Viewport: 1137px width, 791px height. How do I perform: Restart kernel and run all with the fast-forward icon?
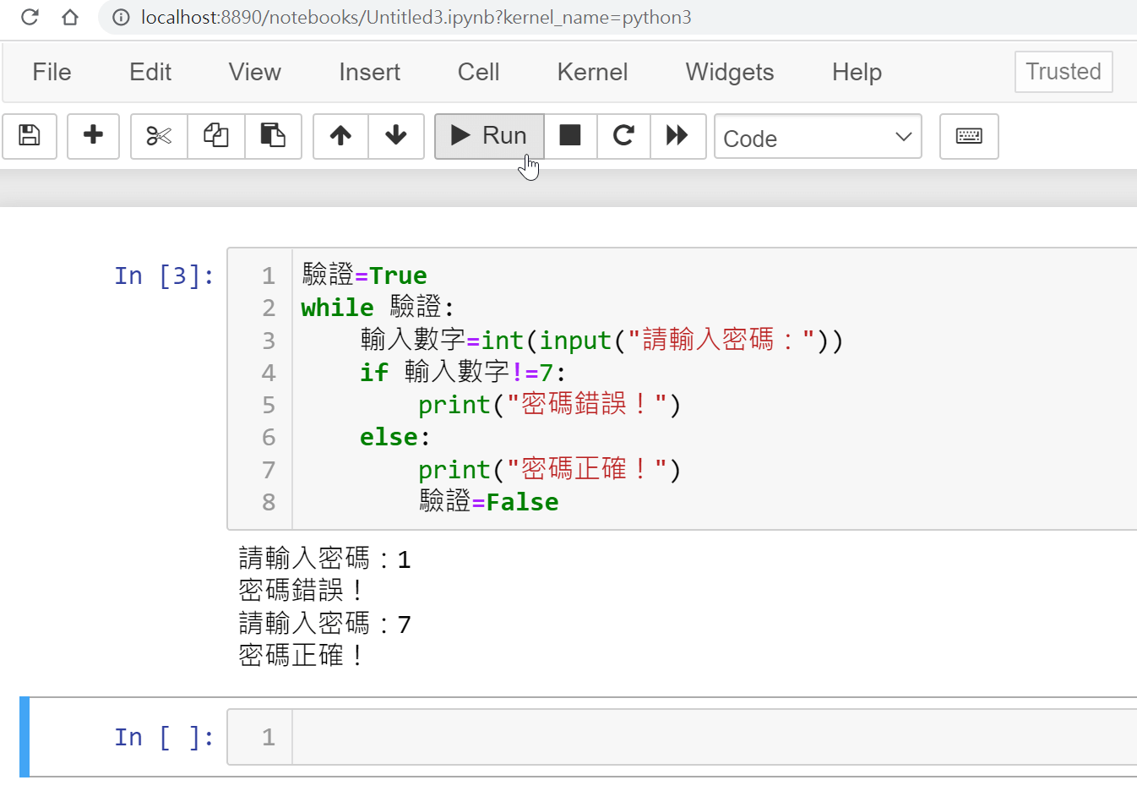(677, 136)
